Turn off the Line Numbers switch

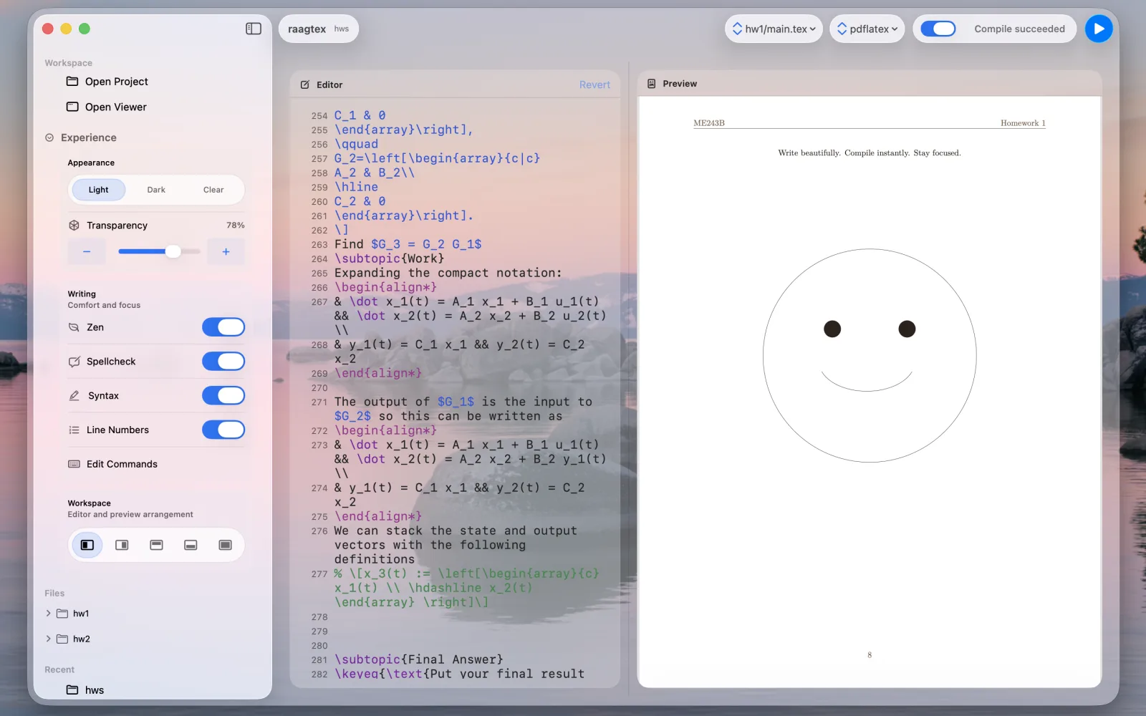(223, 430)
